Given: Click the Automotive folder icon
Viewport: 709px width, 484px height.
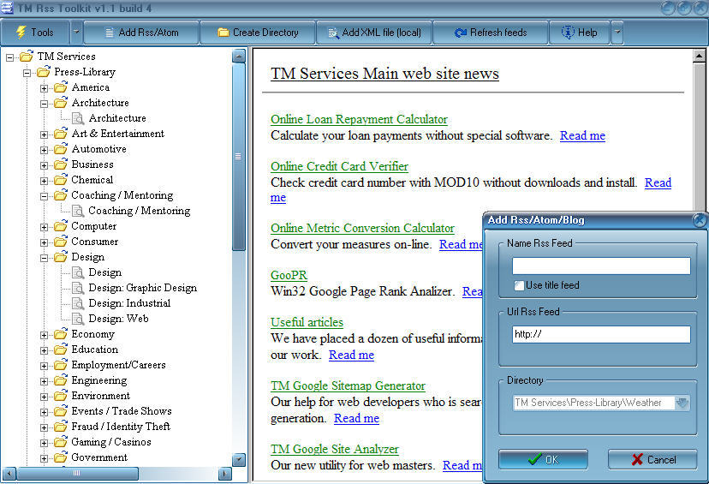Looking at the screenshot, I should 61,148.
